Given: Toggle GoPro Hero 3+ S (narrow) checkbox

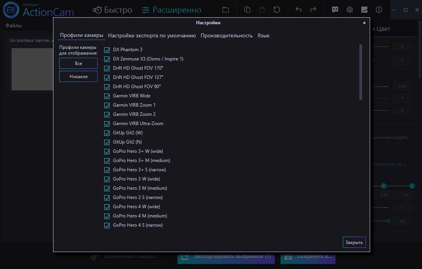Looking at the screenshot, I should coord(107,170).
